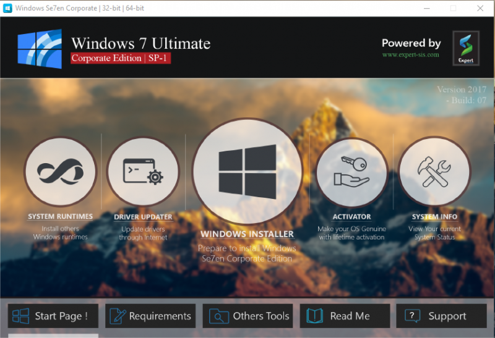Click the 'Version 2017 - Build: 07' text

462,95
